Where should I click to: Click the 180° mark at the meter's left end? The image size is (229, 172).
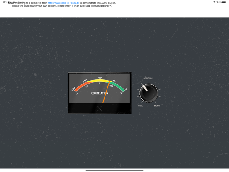pyautogui.click(x=73, y=89)
